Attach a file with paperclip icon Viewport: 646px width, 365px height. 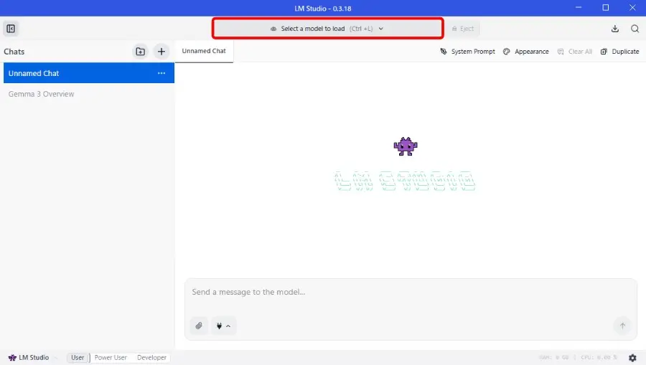199,326
